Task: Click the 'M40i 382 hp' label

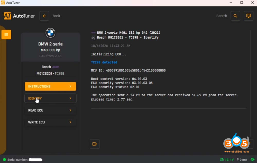Action: click(50, 50)
